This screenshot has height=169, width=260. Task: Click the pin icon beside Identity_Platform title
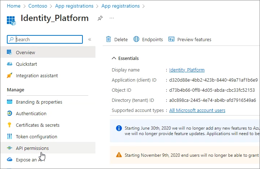click(x=100, y=18)
